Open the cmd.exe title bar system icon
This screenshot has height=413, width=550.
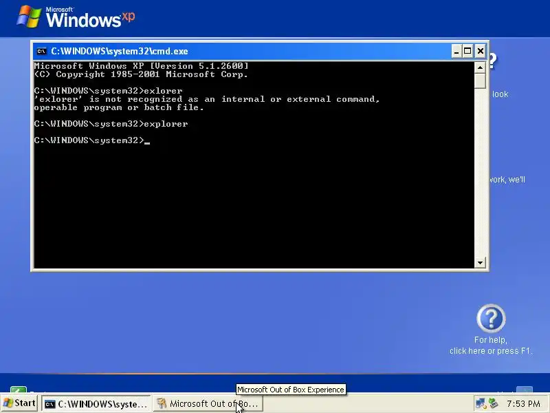[41, 51]
